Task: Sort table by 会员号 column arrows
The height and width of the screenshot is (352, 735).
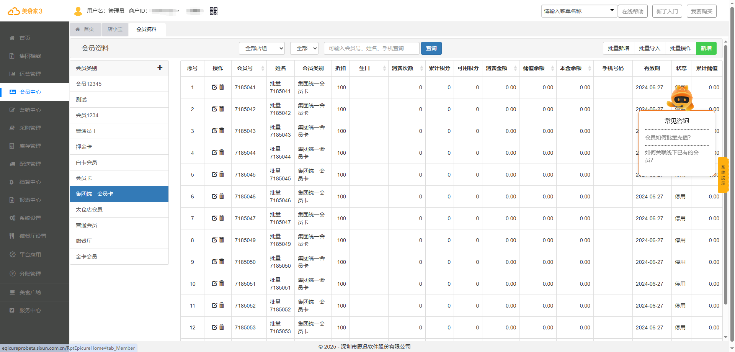Action: point(263,68)
